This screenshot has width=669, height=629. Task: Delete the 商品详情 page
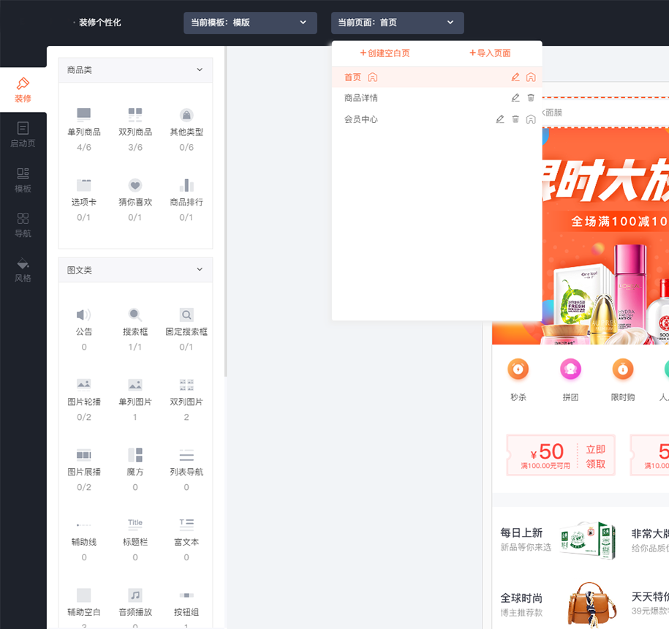(531, 98)
